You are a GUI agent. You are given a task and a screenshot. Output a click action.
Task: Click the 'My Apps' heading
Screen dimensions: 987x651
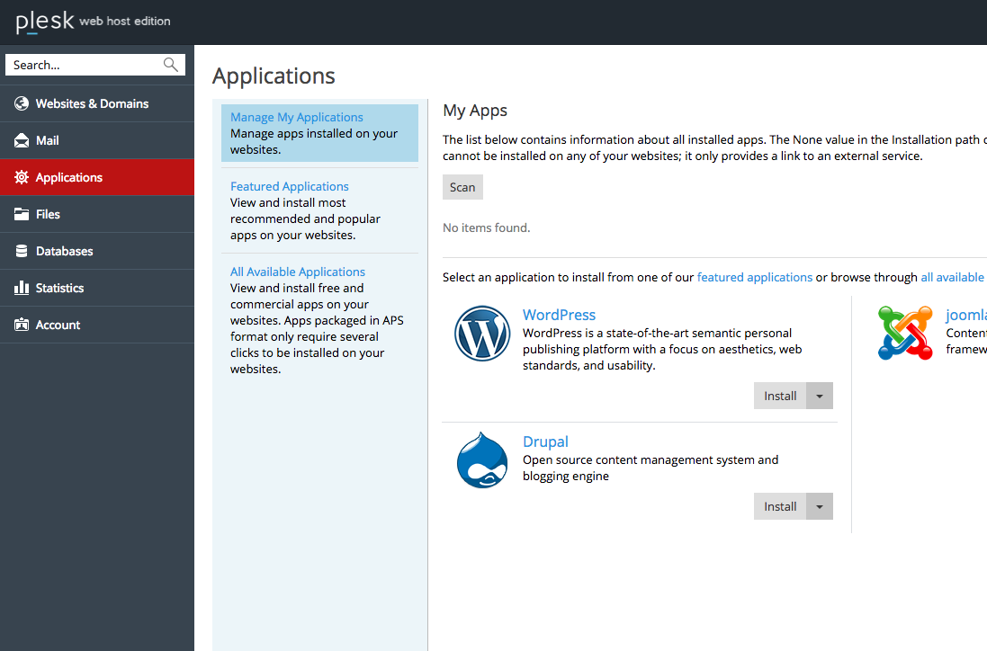475,111
